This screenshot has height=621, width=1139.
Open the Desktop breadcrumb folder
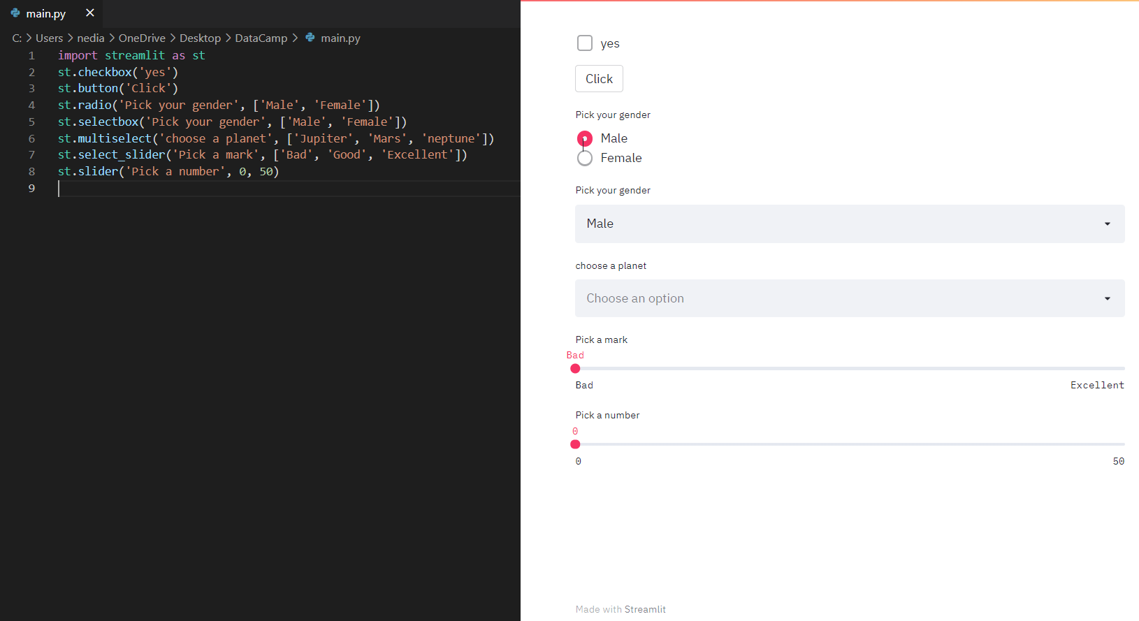point(200,38)
